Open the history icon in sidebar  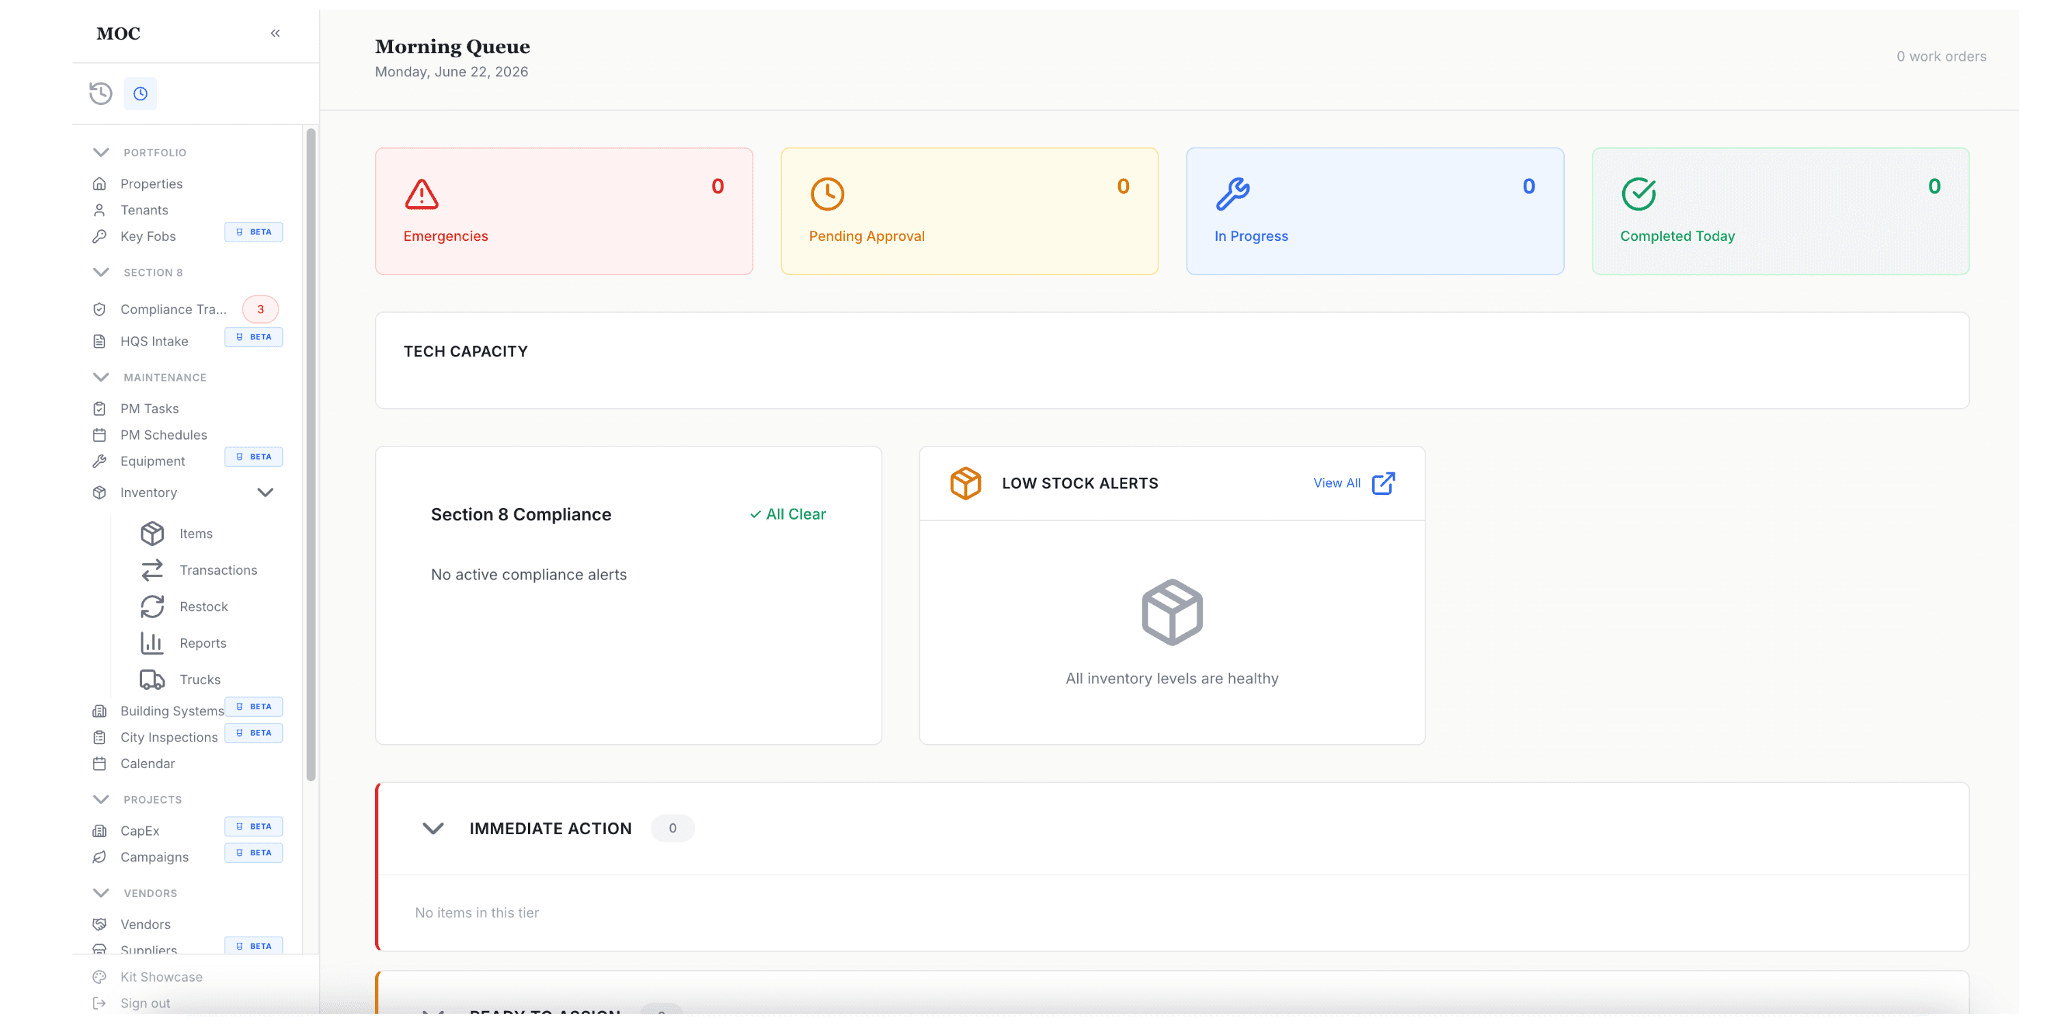100,94
